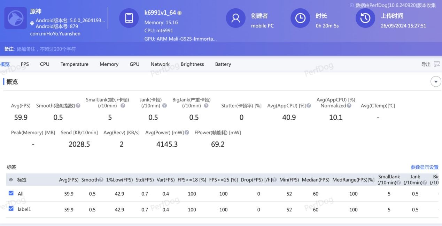This screenshot has height=226, width=442.
Task: Open 参数显示设置 parameter display settings
Action: (x=425, y=167)
